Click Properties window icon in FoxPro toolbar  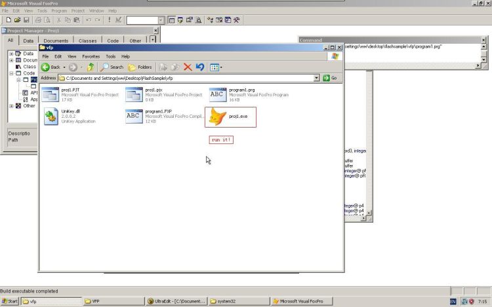point(189,20)
